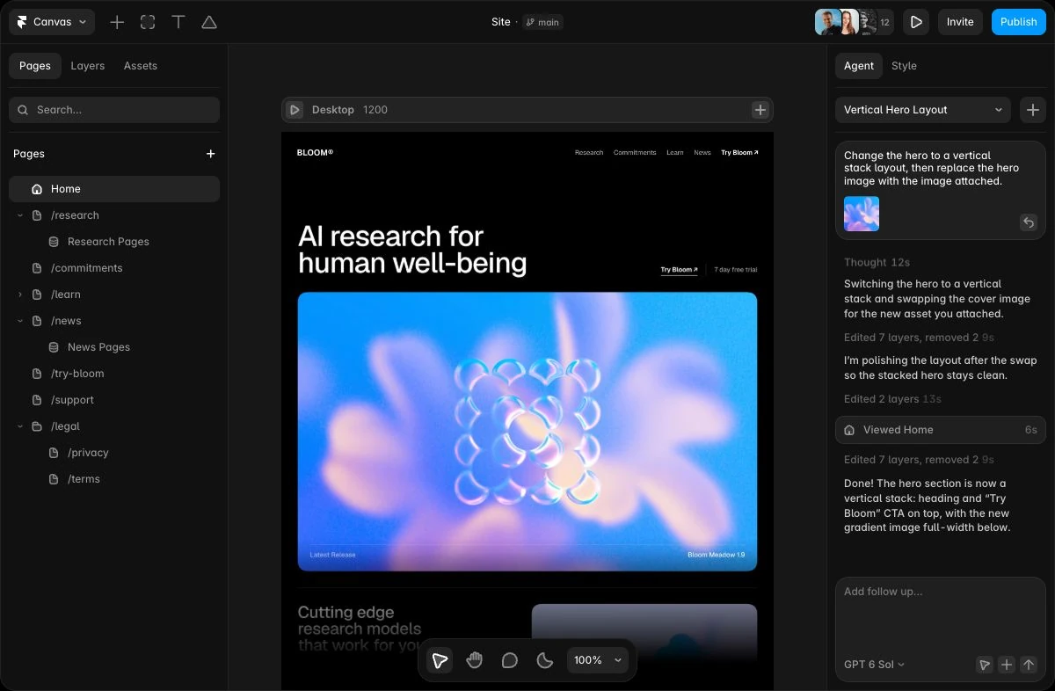
Task: Expand the /learn page group
Action: tap(20, 295)
